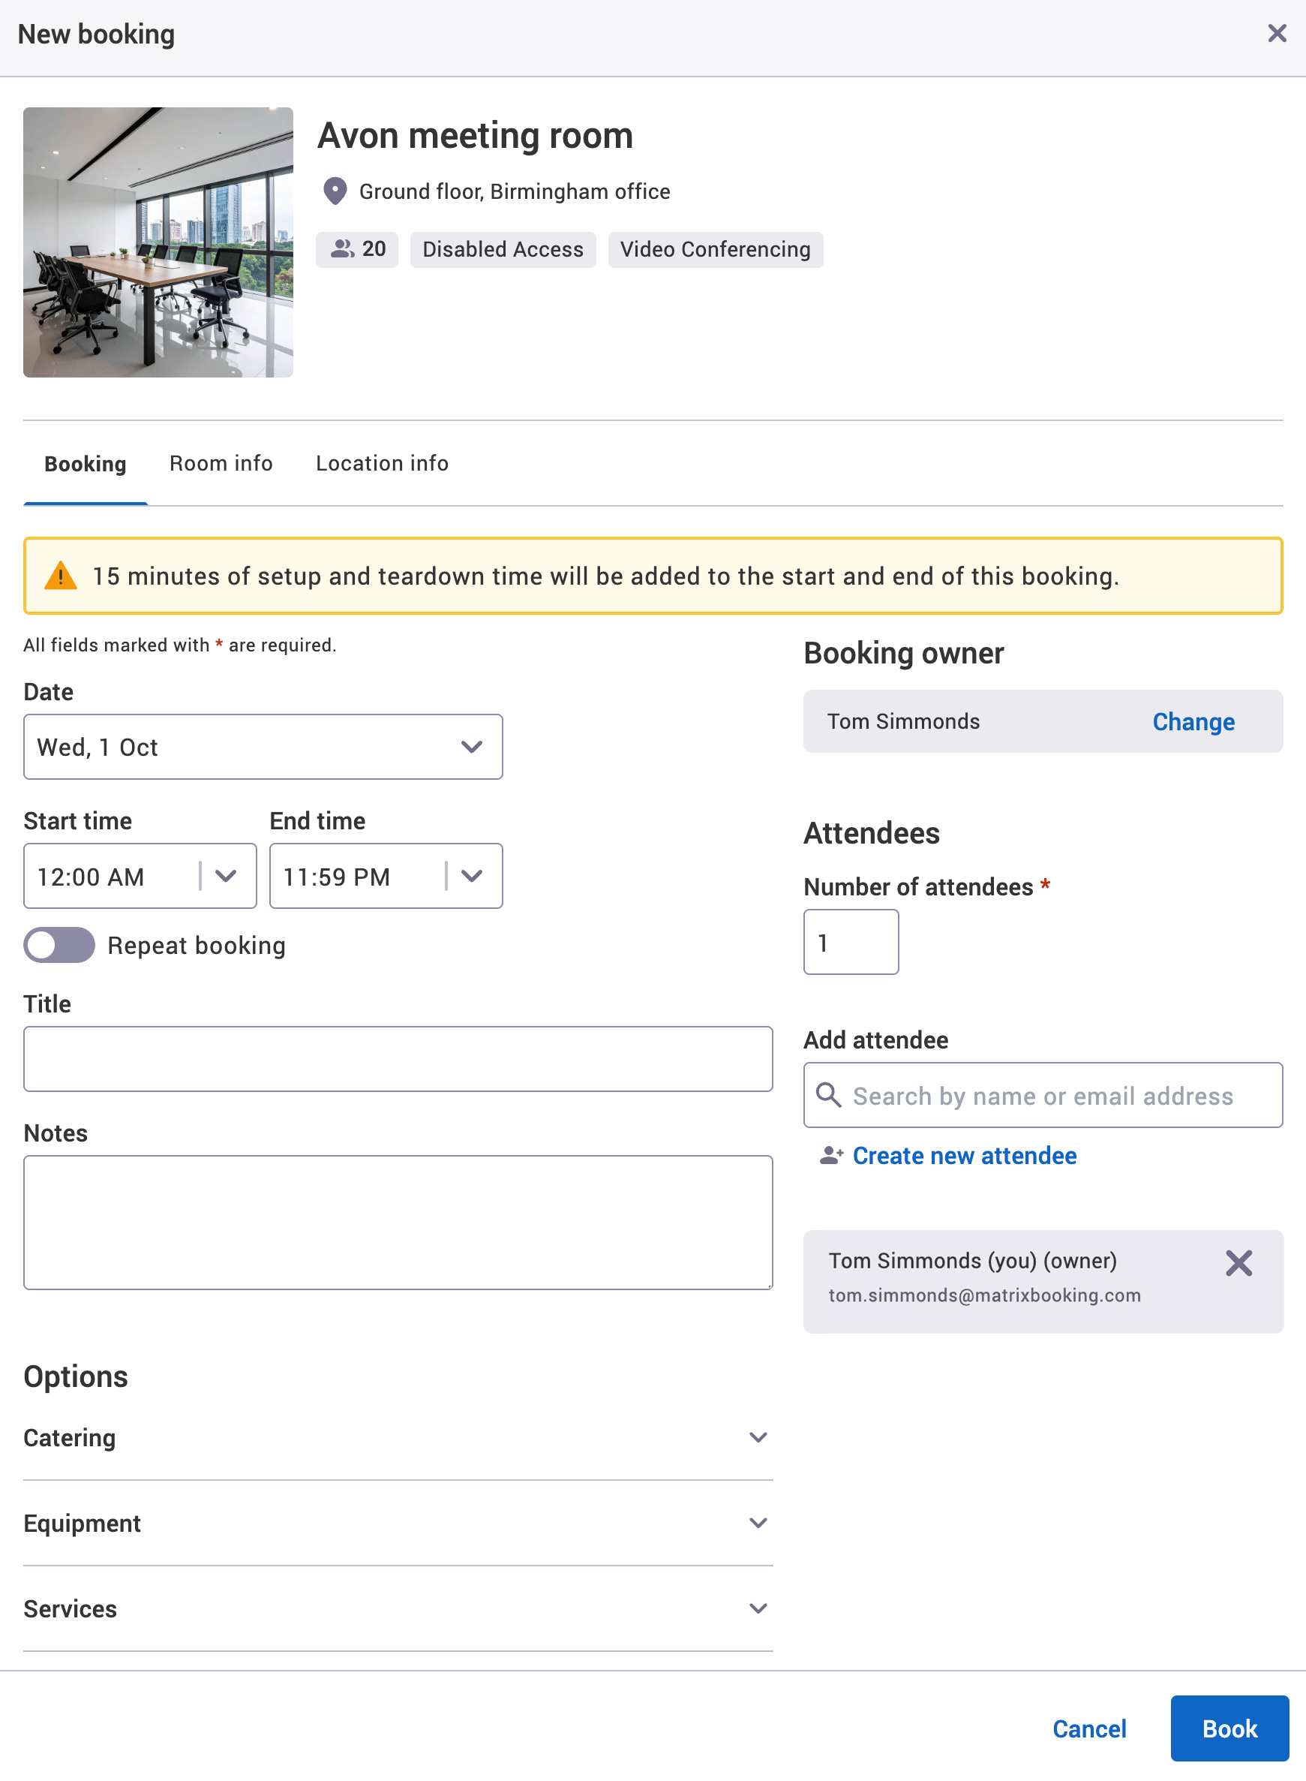Expand the Equipment options
This screenshot has height=1781, width=1306.
(x=758, y=1522)
